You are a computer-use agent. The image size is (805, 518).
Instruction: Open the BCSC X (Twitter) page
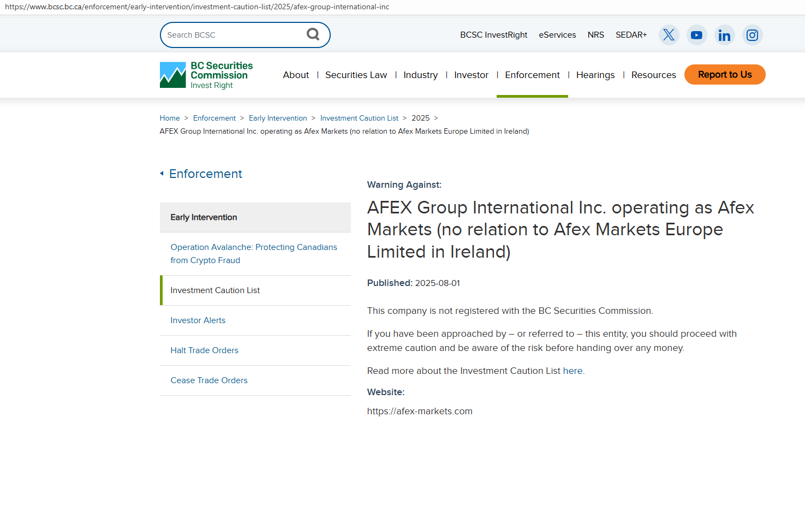(669, 35)
